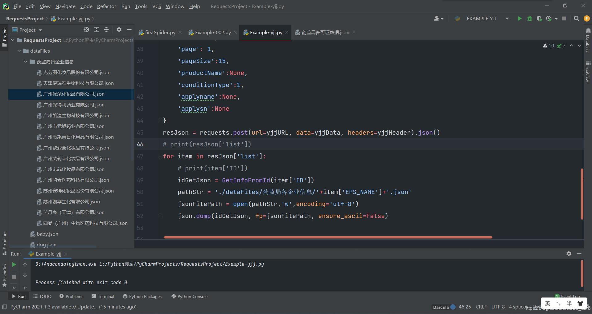Collapse RequestsProject root folder
Screen dimensions: 592x314
[13, 40]
